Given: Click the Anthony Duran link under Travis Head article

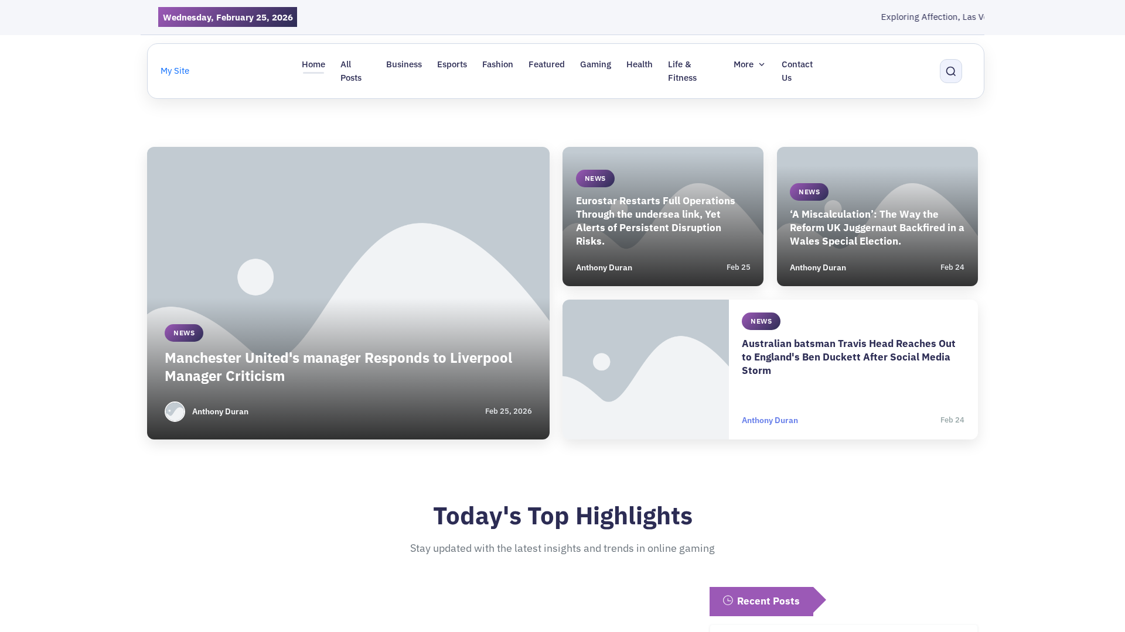Looking at the screenshot, I should point(769,420).
